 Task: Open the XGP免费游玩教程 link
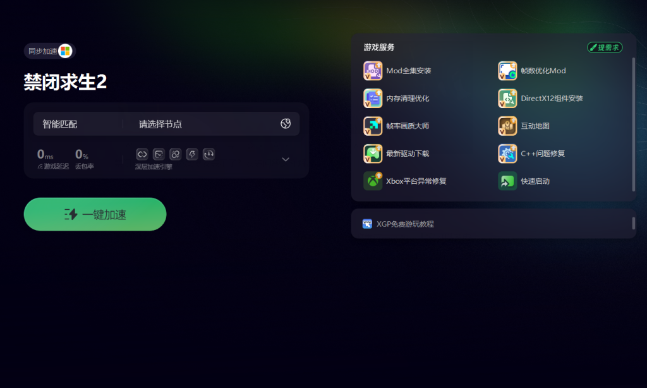pos(405,224)
